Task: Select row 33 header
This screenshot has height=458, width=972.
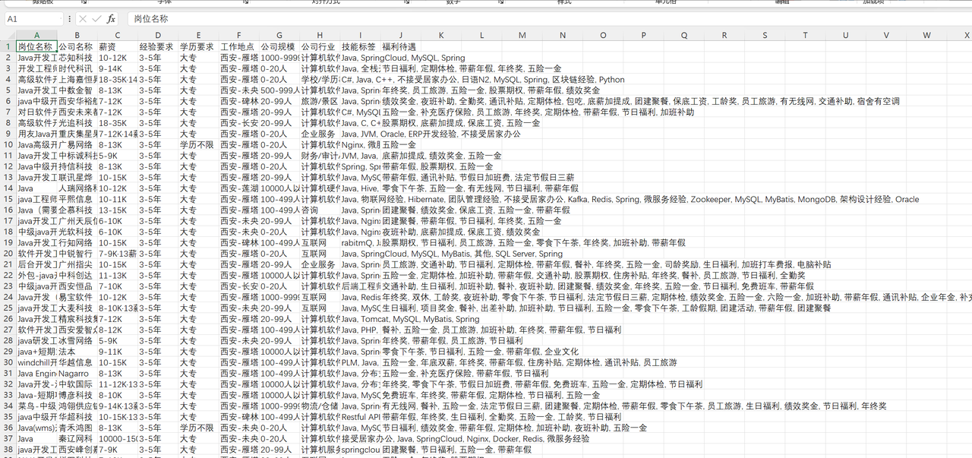Action: [x=8, y=395]
